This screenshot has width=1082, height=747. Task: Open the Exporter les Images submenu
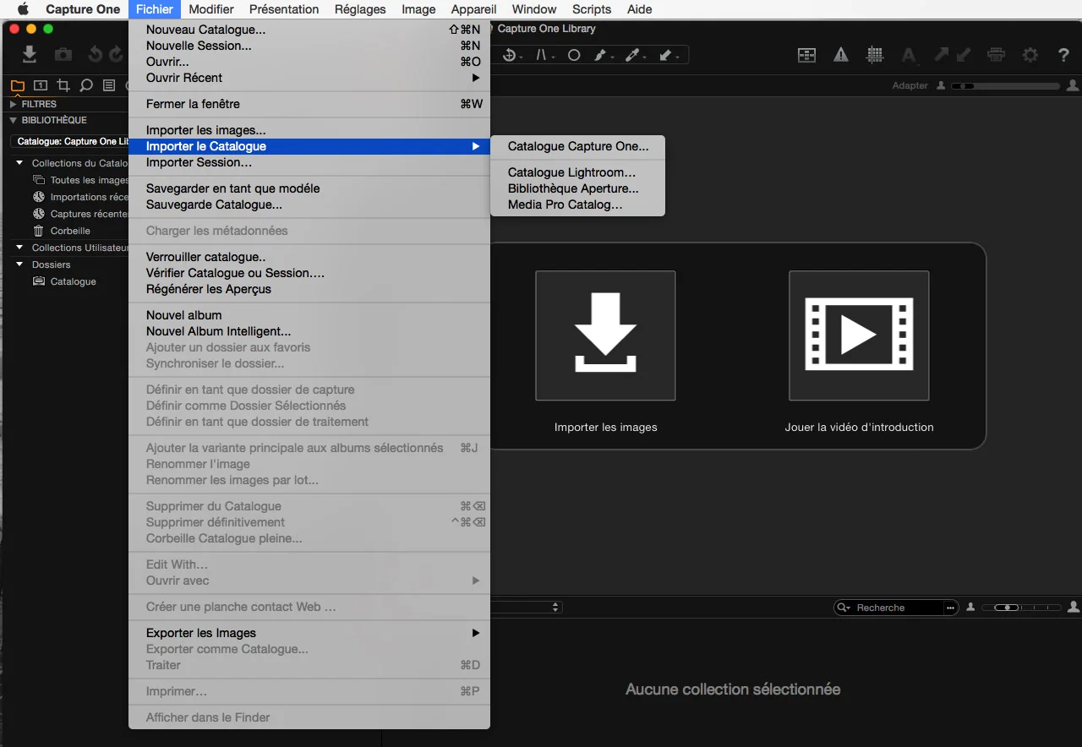(309, 633)
